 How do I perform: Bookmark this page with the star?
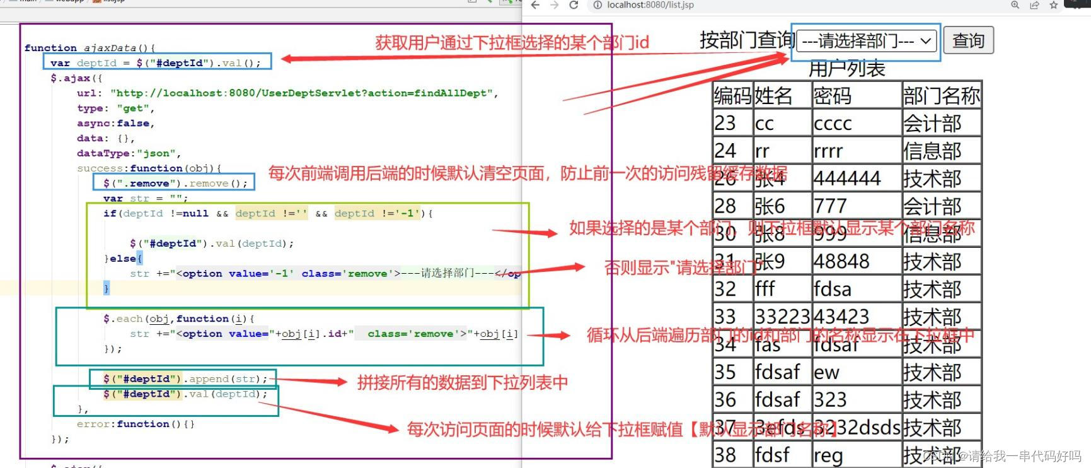[x=1053, y=5]
